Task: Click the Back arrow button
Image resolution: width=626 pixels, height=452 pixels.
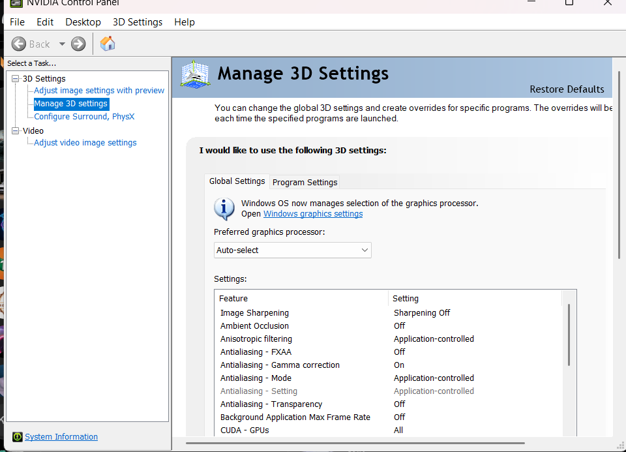Action: [19, 44]
